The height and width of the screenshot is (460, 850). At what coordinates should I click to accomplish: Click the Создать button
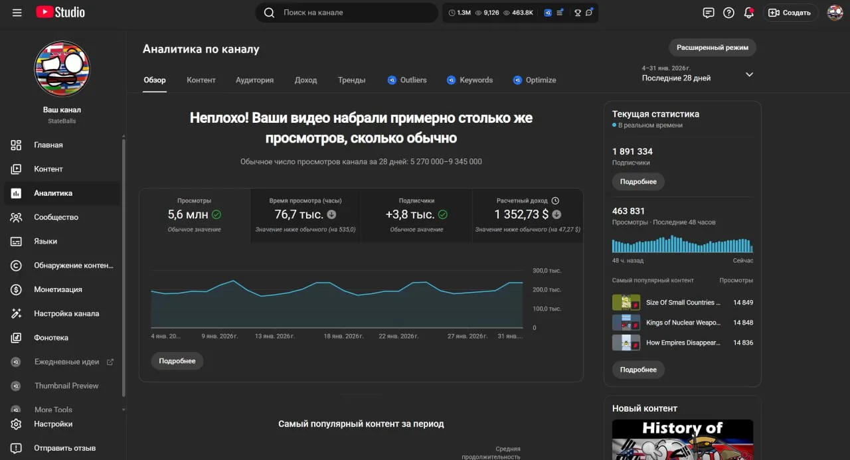[790, 13]
